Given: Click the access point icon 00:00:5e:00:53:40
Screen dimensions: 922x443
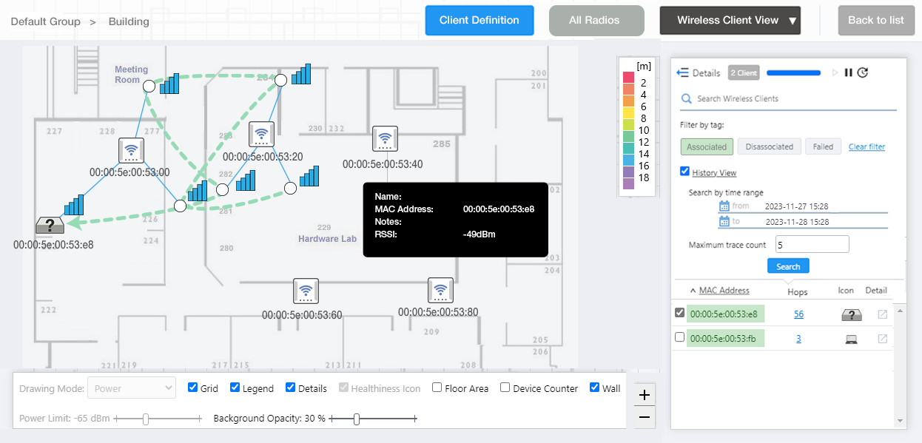Looking at the screenshot, I should 385,138.
